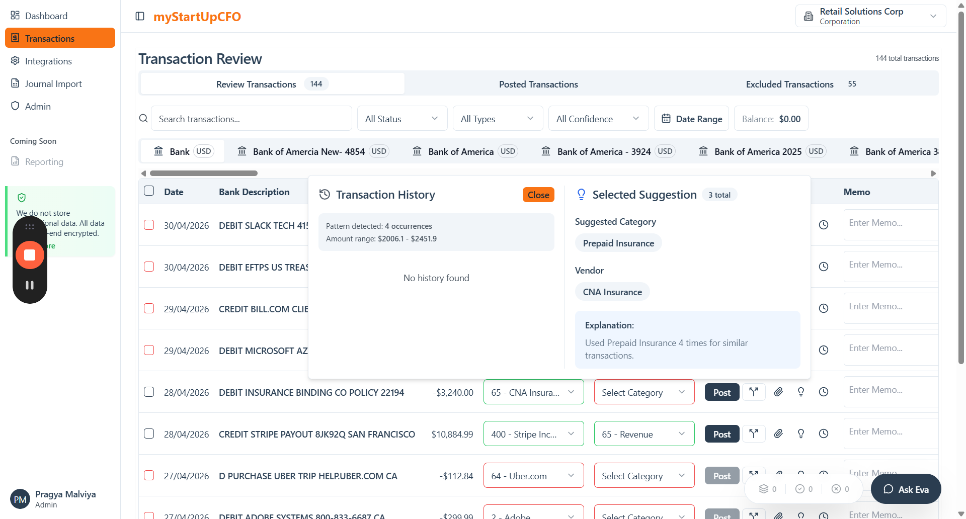Open the lightbulb suggestion on the Stripe payout row

click(x=800, y=434)
